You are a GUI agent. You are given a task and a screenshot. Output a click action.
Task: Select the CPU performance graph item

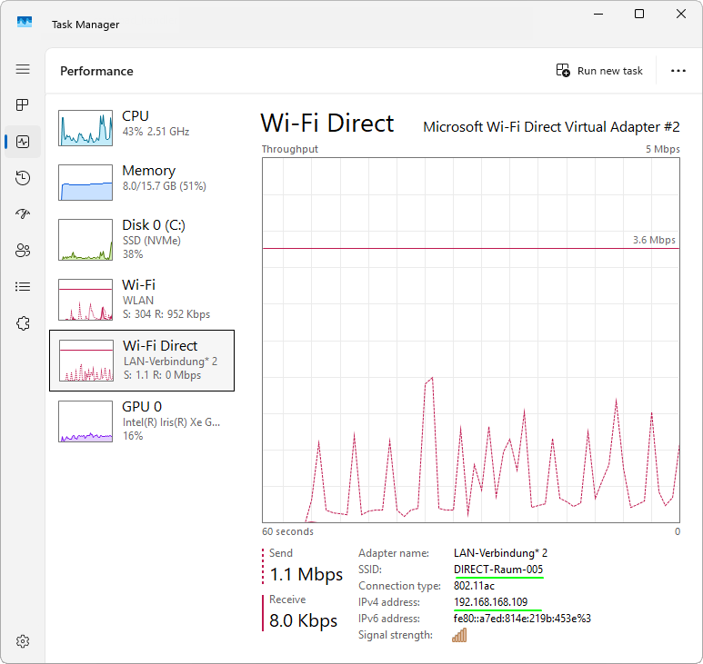coord(142,127)
